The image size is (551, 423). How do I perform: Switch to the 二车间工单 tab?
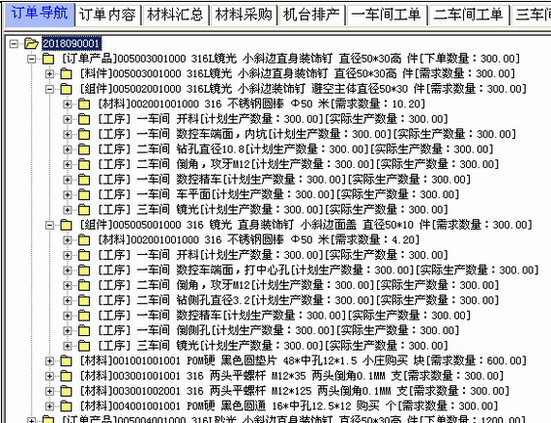click(468, 14)
